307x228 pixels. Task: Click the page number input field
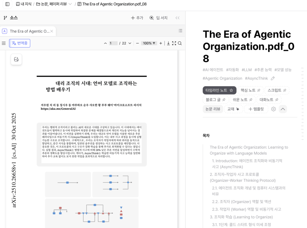[113, 43]
